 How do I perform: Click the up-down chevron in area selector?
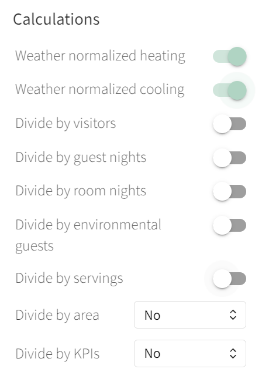(233, 314)
